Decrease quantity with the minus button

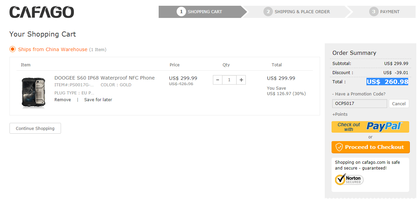[x=218, y=80]
